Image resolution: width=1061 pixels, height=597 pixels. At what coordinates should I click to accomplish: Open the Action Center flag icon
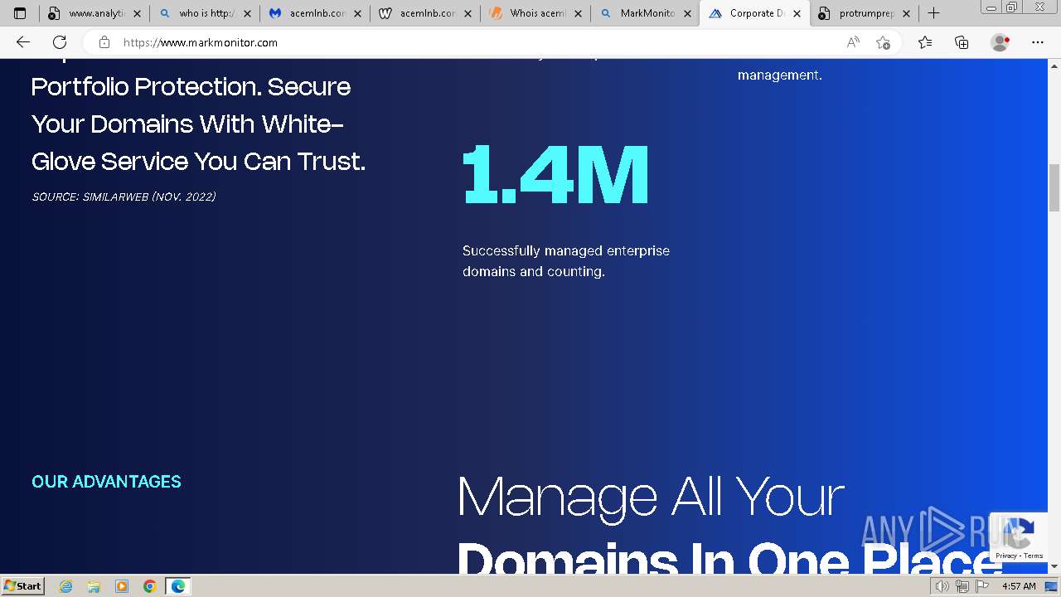click(982, 586)
